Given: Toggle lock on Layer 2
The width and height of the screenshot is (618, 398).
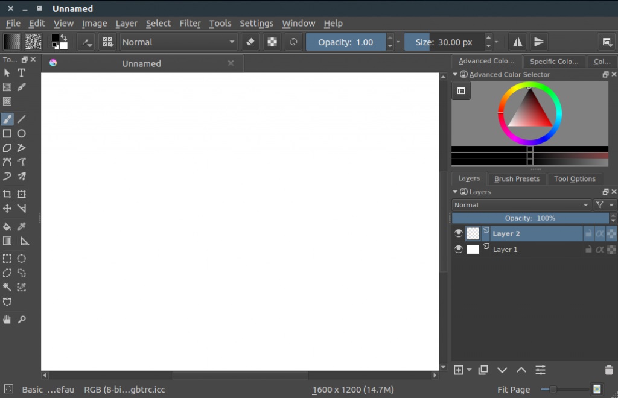Looking at the screenshot, I should (x=588, y=233).
